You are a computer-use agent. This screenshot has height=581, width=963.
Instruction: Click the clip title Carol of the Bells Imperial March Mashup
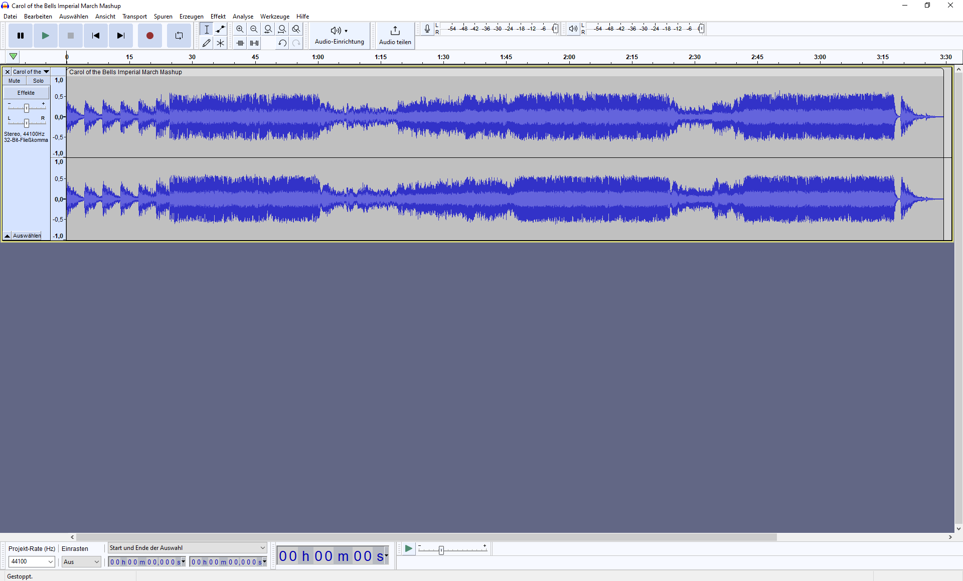(125, 72)
